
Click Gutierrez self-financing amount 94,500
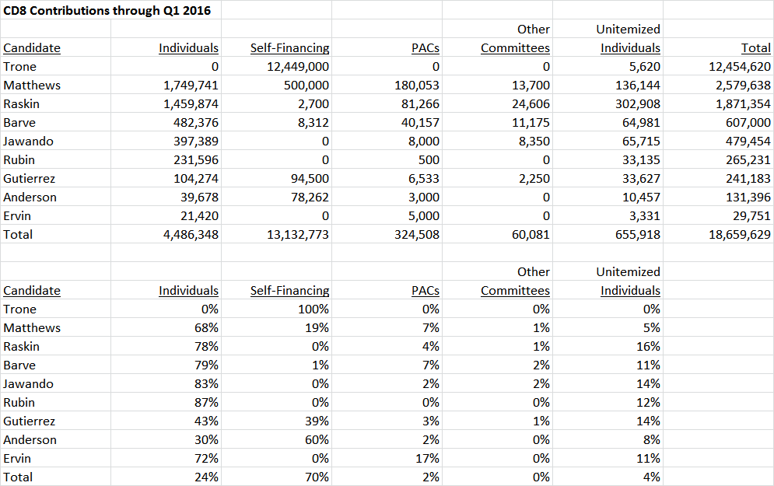(x=310, y=179)
